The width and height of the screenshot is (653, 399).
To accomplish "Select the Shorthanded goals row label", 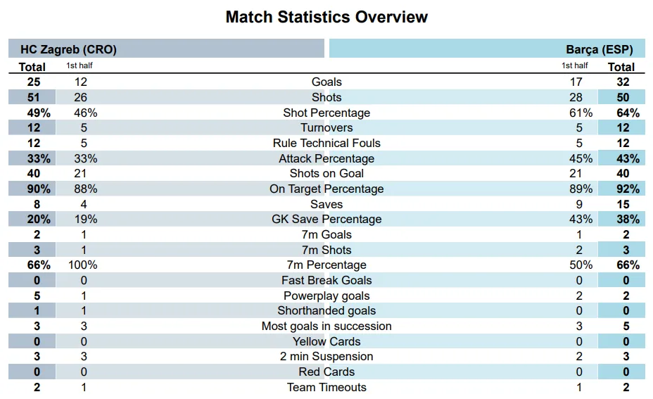I will (326, 311).
